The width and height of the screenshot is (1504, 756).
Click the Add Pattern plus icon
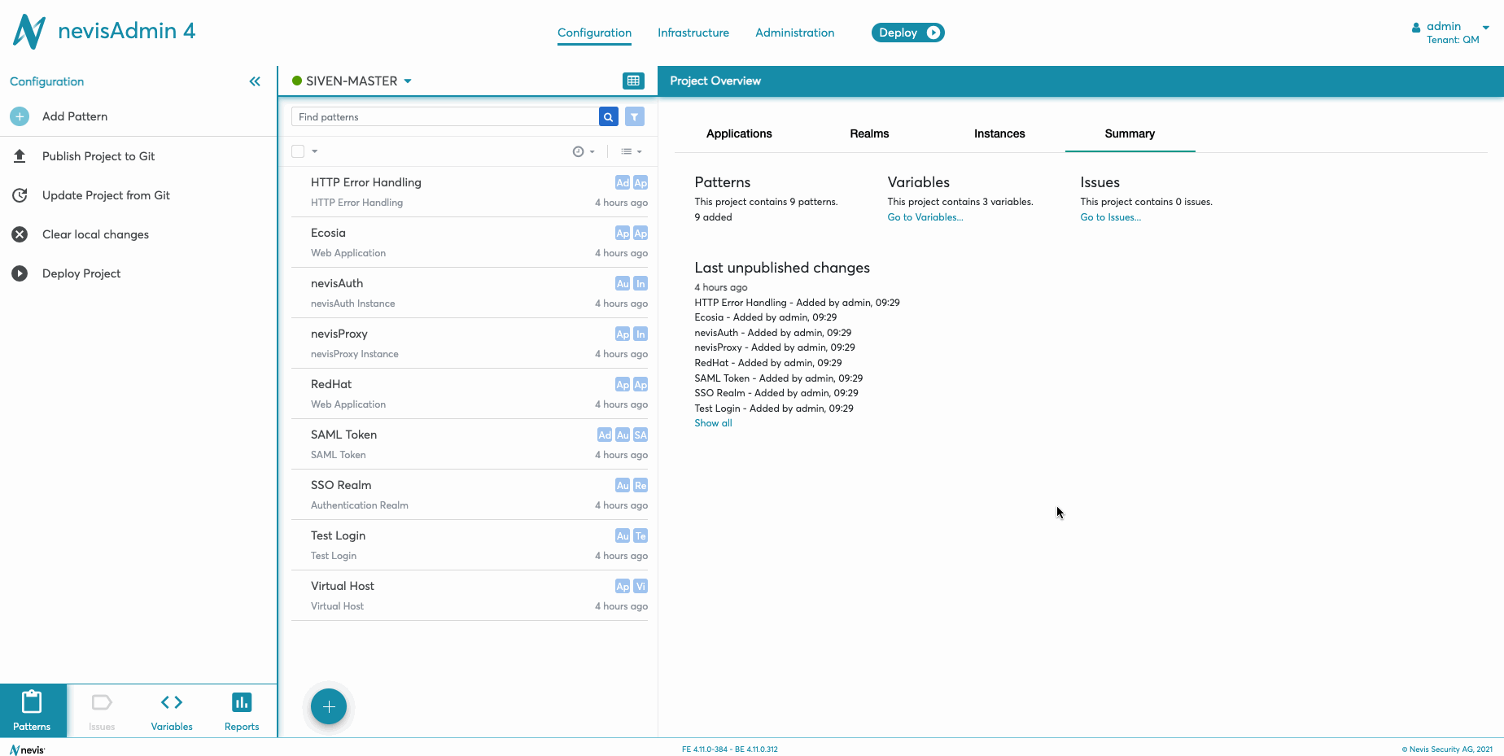point(20,116)
